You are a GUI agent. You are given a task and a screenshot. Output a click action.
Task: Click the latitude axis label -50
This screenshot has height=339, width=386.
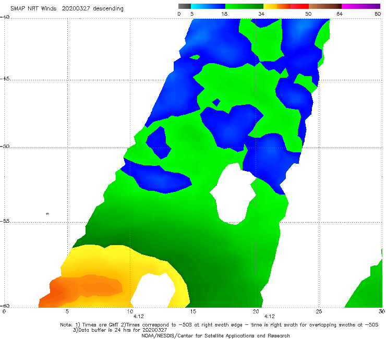(x=5, y=147)
